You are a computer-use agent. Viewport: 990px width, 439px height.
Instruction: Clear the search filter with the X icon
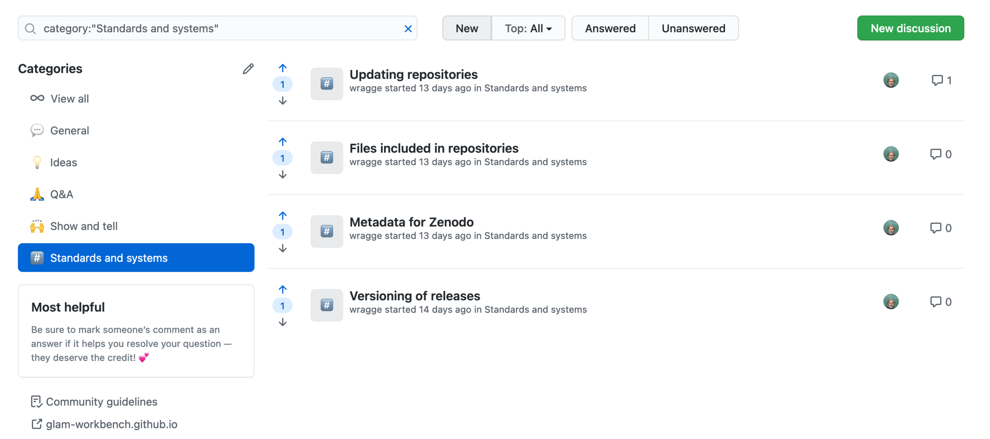[408, 28]
